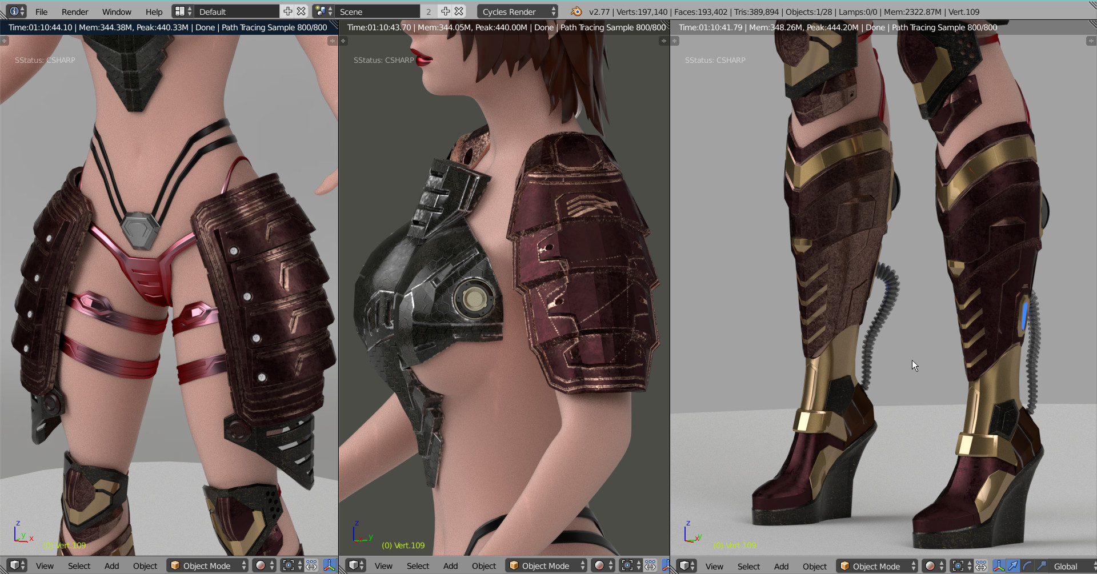The width and height of the screenshot is (1097, 574).
Task: Open editor type selector in middle viewport
Action: 357,565
